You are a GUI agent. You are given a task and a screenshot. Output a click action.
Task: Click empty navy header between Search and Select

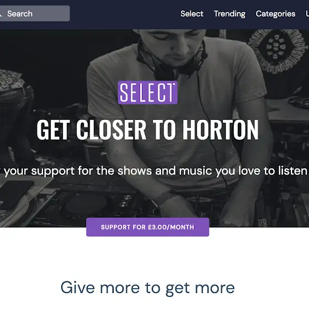125,14
